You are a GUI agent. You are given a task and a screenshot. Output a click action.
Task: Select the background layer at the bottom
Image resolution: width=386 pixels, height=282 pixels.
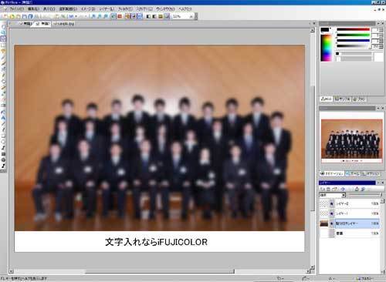point(350,233)
